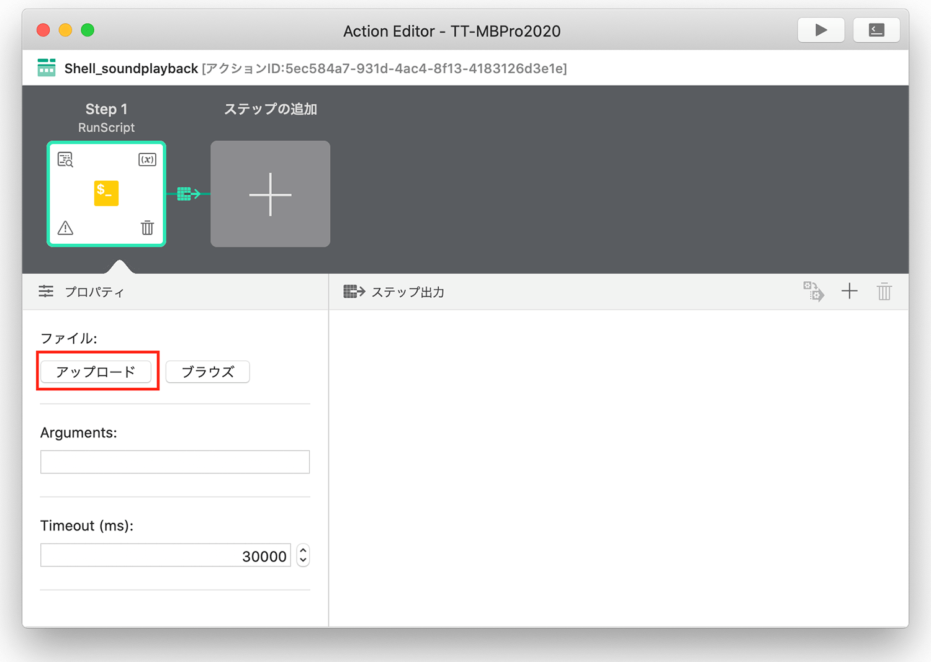
Task: Click the Timeout (ms) value field
Action: point(166,555)
